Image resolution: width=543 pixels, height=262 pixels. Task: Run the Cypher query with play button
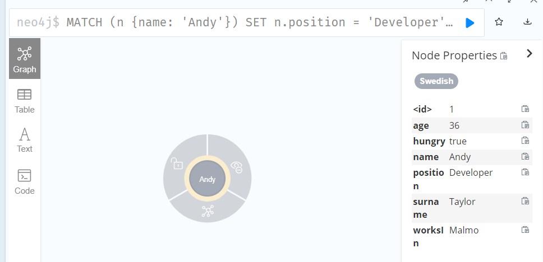(x=470, y=23)
